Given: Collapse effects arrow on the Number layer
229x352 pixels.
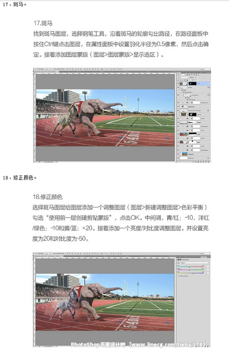Looking at the screenshot, I should (x=210, y=88).
